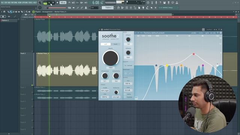Click the mix 100 % value field
This screenshot has height=135, width=240.
(128, 84)
